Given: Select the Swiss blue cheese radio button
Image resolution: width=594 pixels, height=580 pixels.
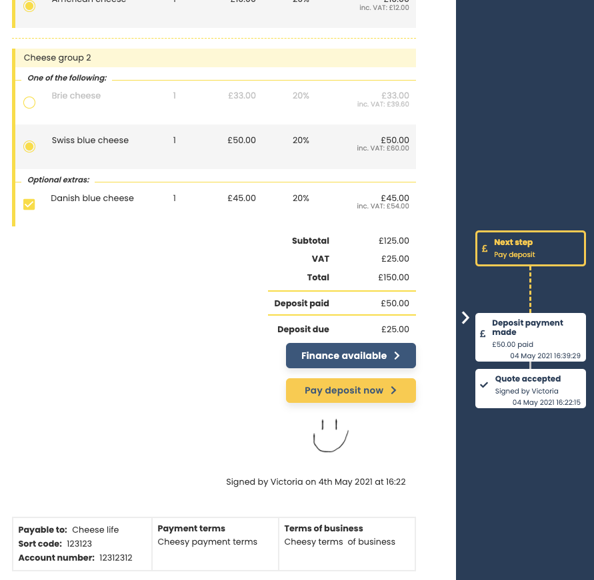Looking at the screenshot, I should [x=29, y=146].
